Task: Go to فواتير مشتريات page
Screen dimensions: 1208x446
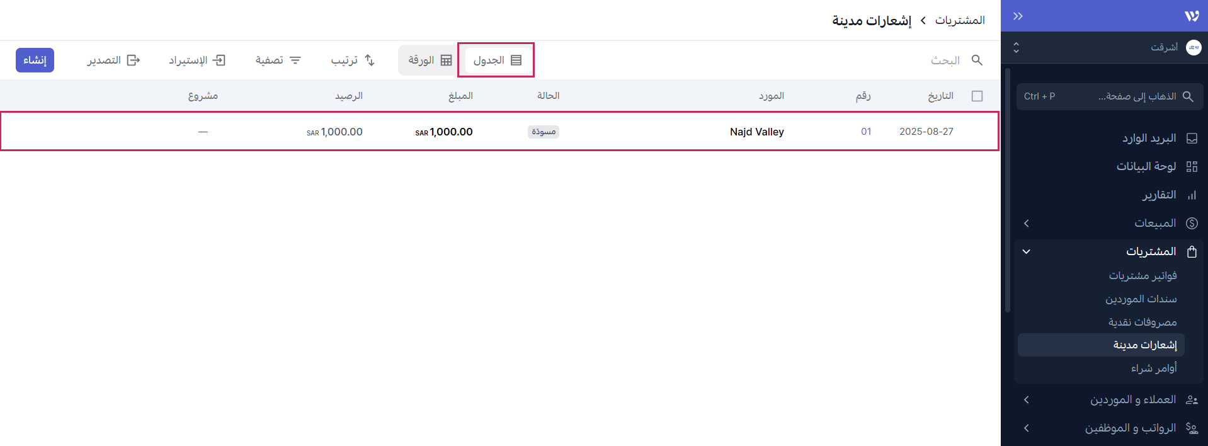Action: (x=1142, y=275)
